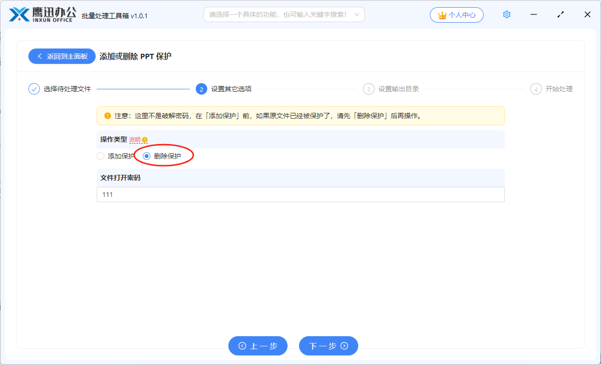Click 上一步 previous step button
601x365 pixels.
(258, 346)
